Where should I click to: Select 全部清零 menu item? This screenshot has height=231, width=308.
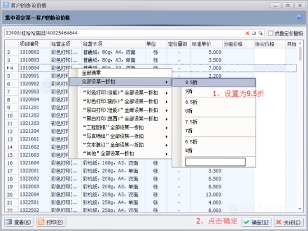pyautogui.click(x=120, y=73)
